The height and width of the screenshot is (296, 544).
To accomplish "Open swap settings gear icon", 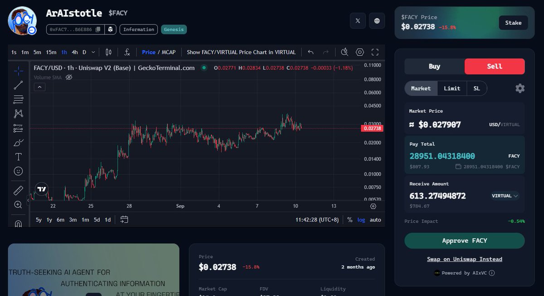I will tap(520, 88).
